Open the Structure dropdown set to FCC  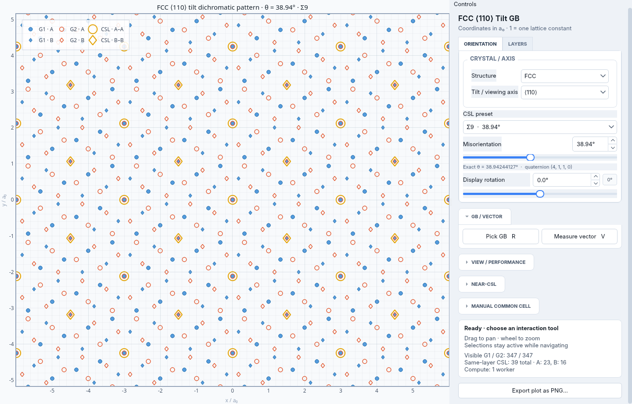pyautogui.click(x=564, y=76)
